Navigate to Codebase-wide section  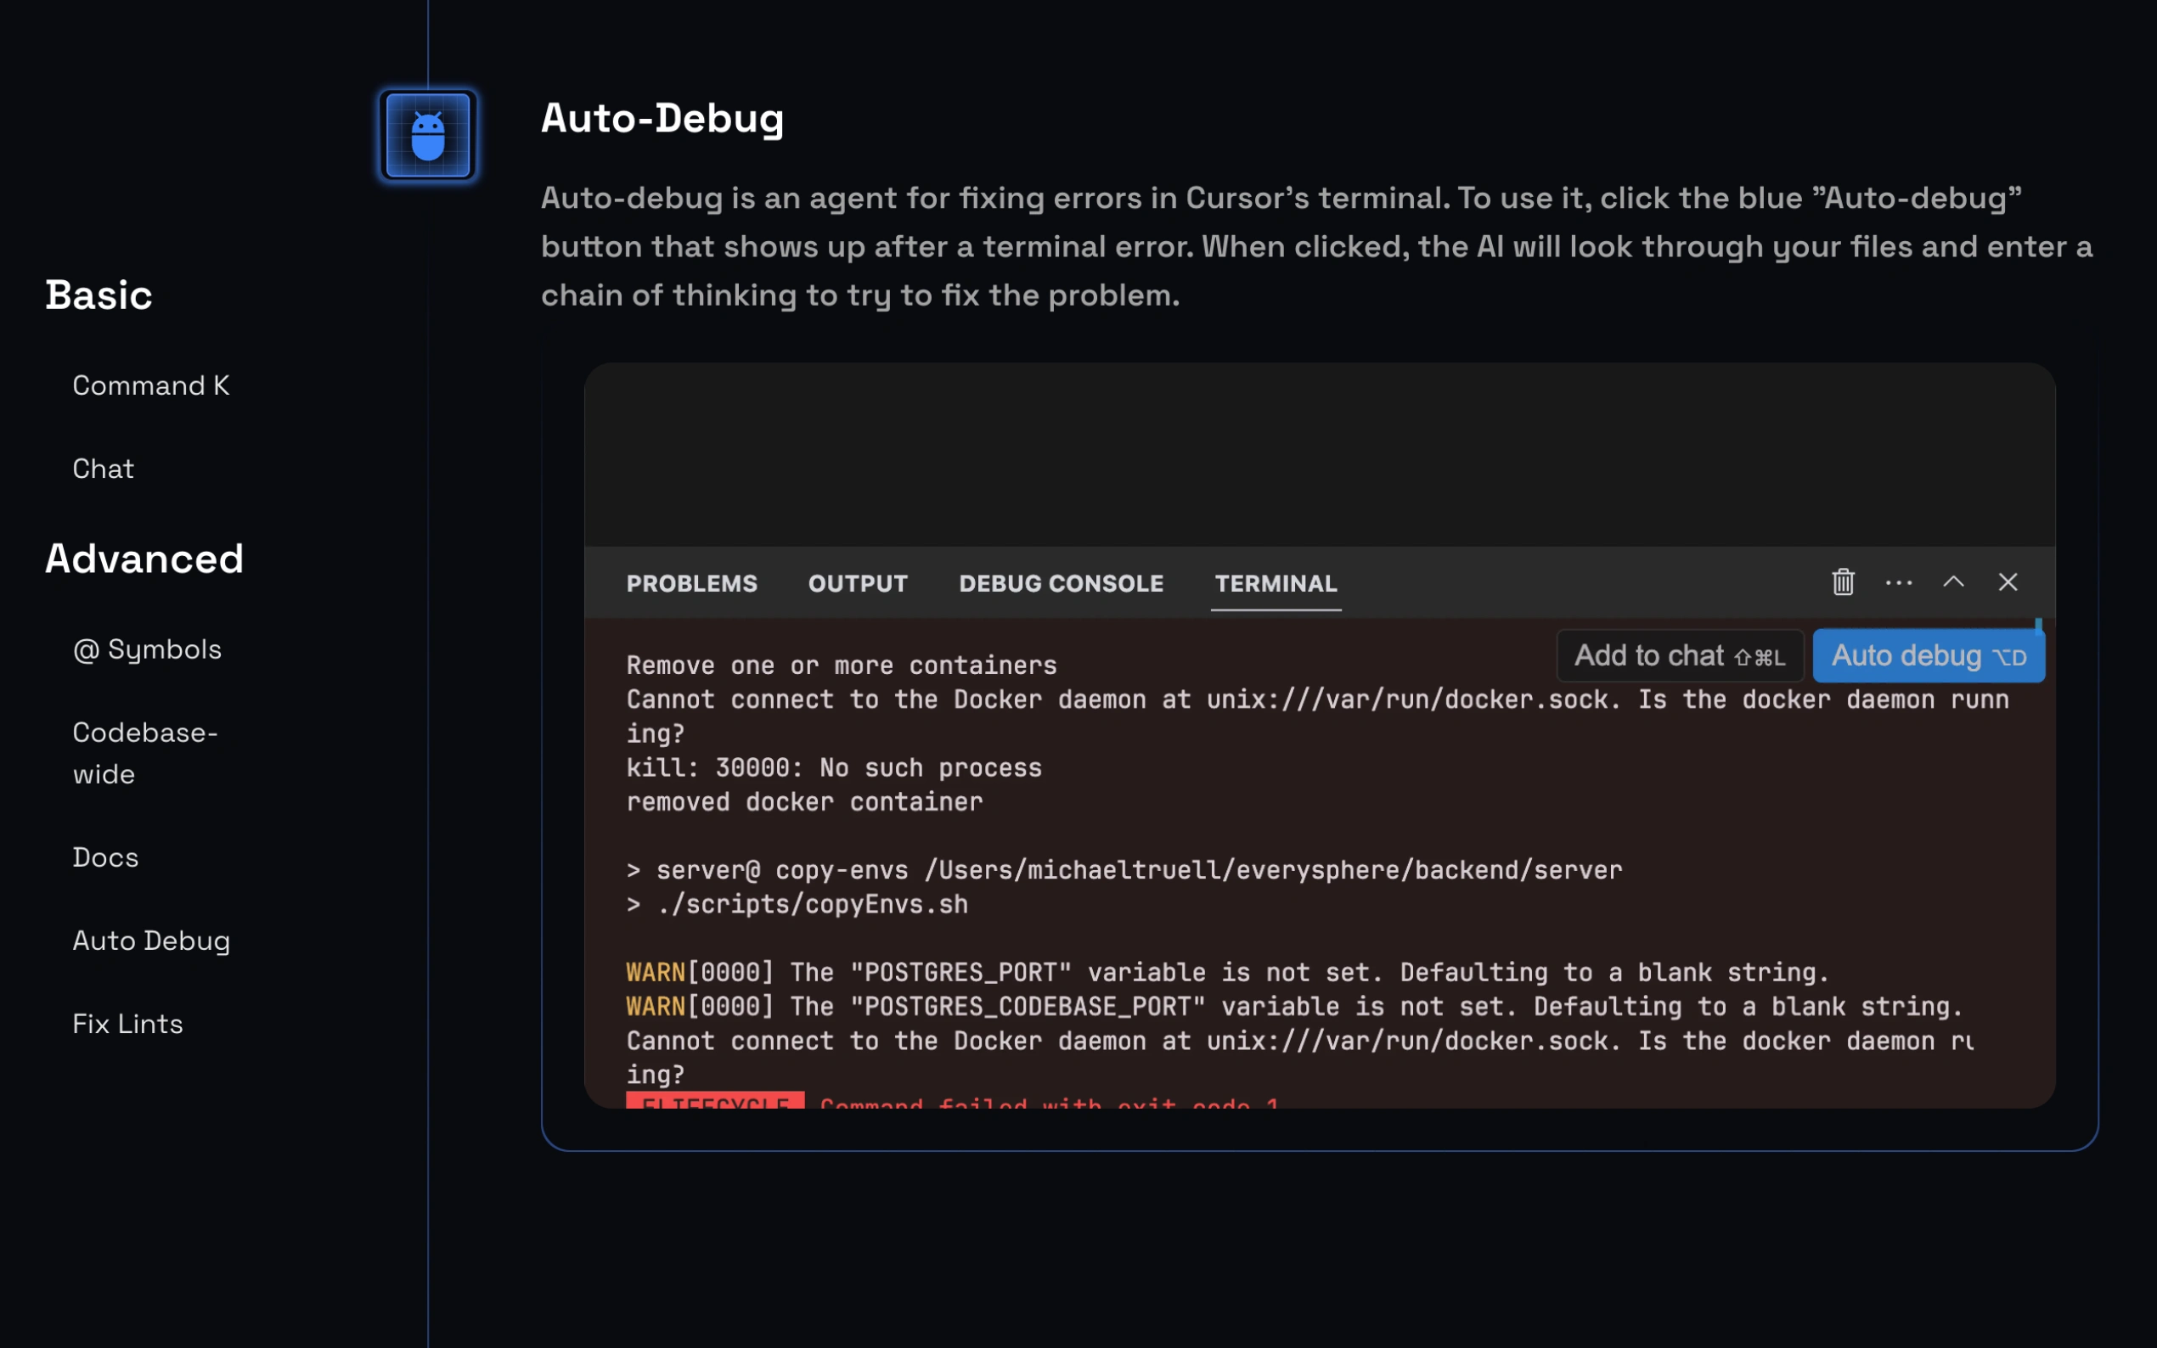click(x=144, y=753)
